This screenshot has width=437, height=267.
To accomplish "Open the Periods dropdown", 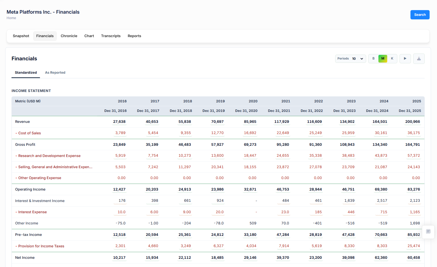I will pos(351,59).
